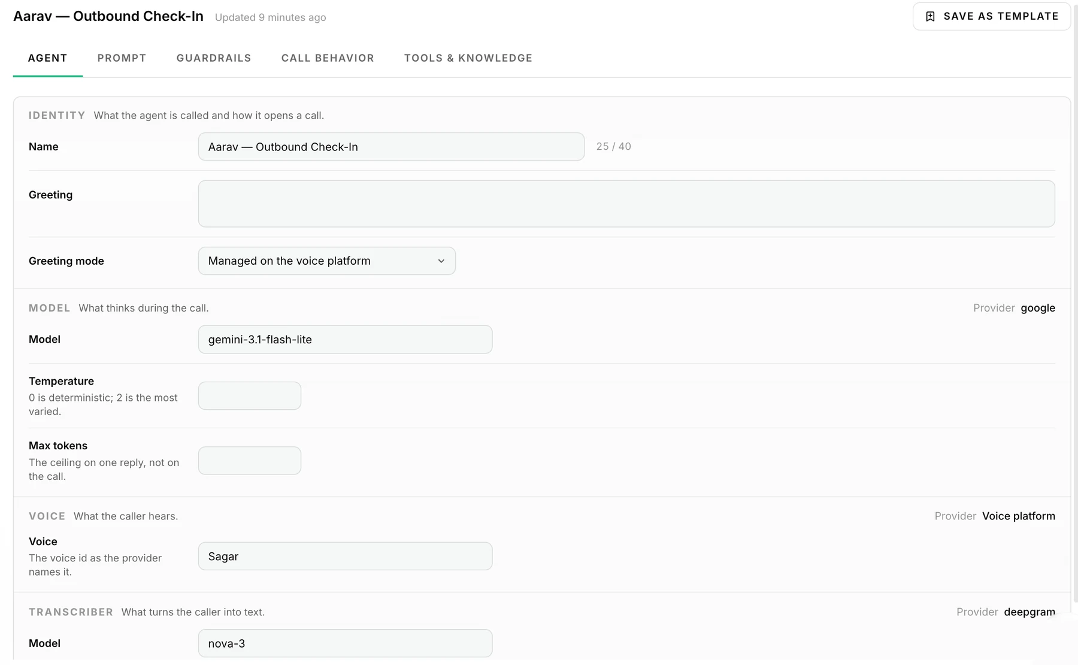Edit the agent Name field

(x=391, y=147)
